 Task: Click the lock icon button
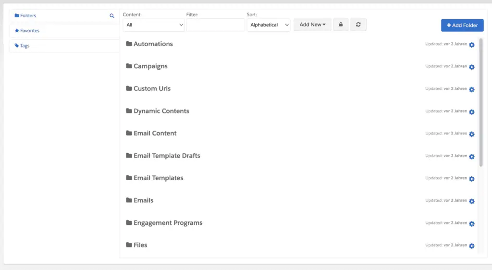(x=341, y=25)
